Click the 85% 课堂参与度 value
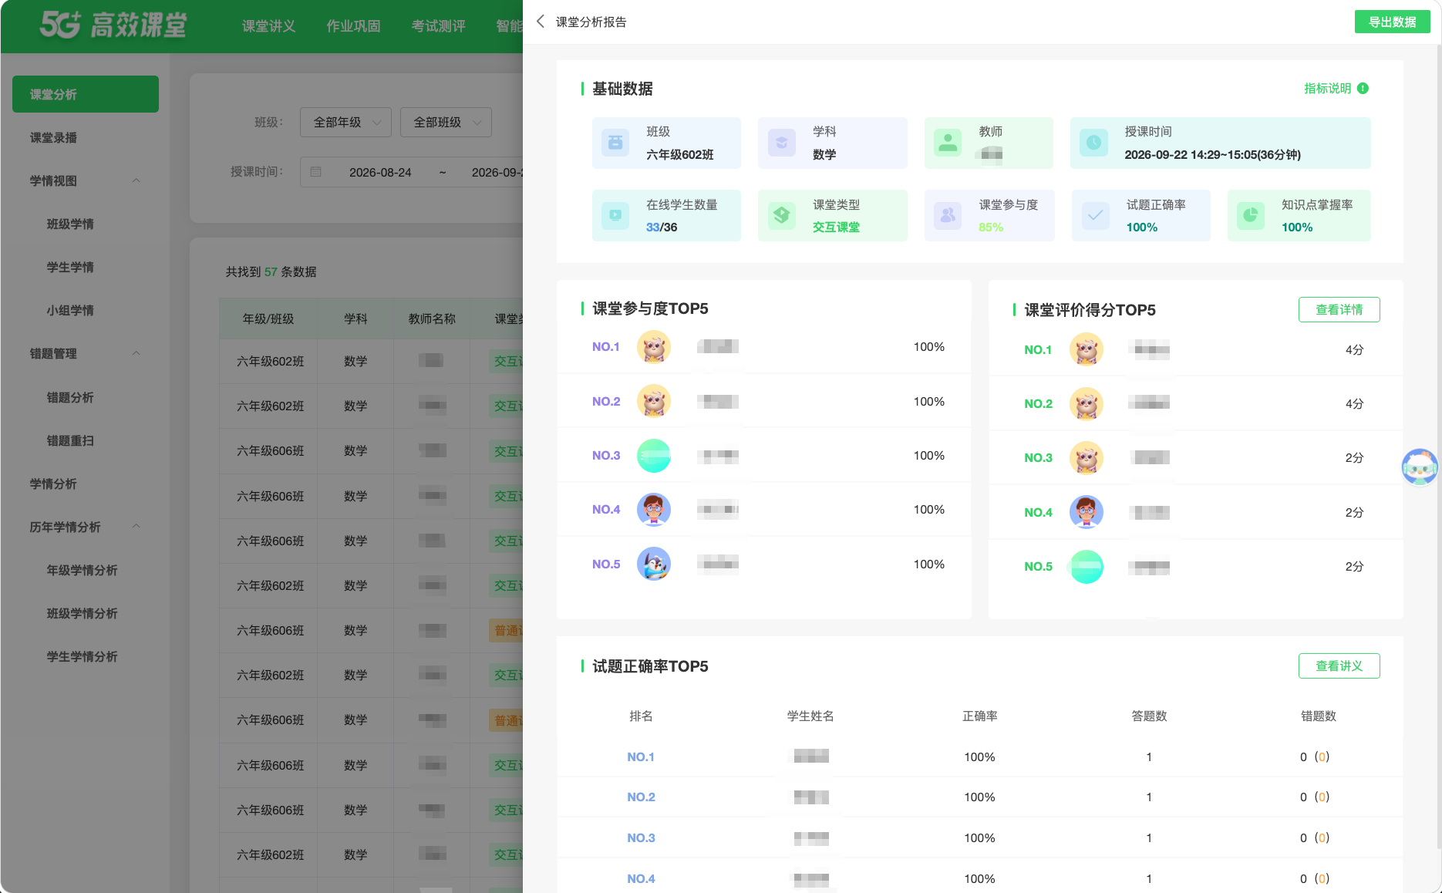 991,227
